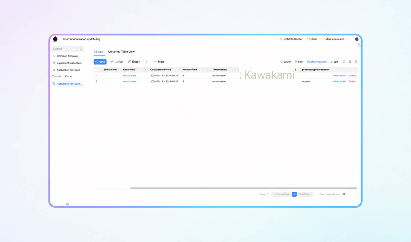Image resolution: width=411 pixels, height=242 pixels.
Task: Click the user avatar in top right
Action: pos(357,39)
